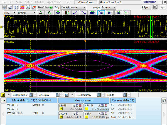The width and height of the screenshot is (167, 125).
Task: Select the Mask (Mag1 C1) 10GBASE-R header
Action: tap(32, 100)
